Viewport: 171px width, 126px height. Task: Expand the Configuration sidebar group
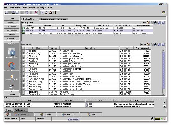(12, 23)
